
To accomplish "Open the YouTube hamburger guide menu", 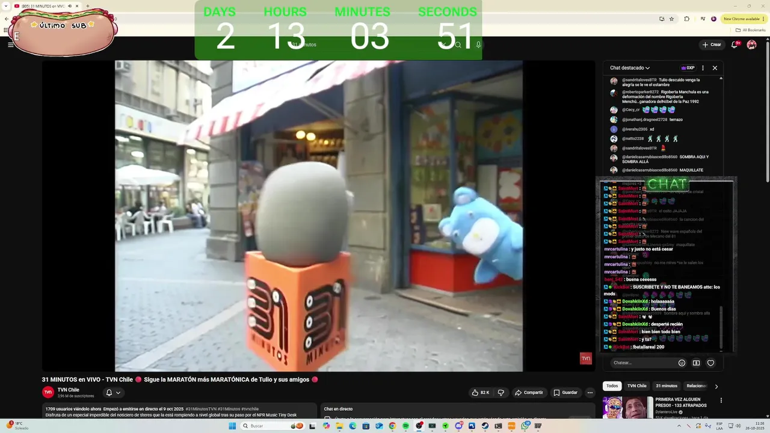I will click(10, 45).
